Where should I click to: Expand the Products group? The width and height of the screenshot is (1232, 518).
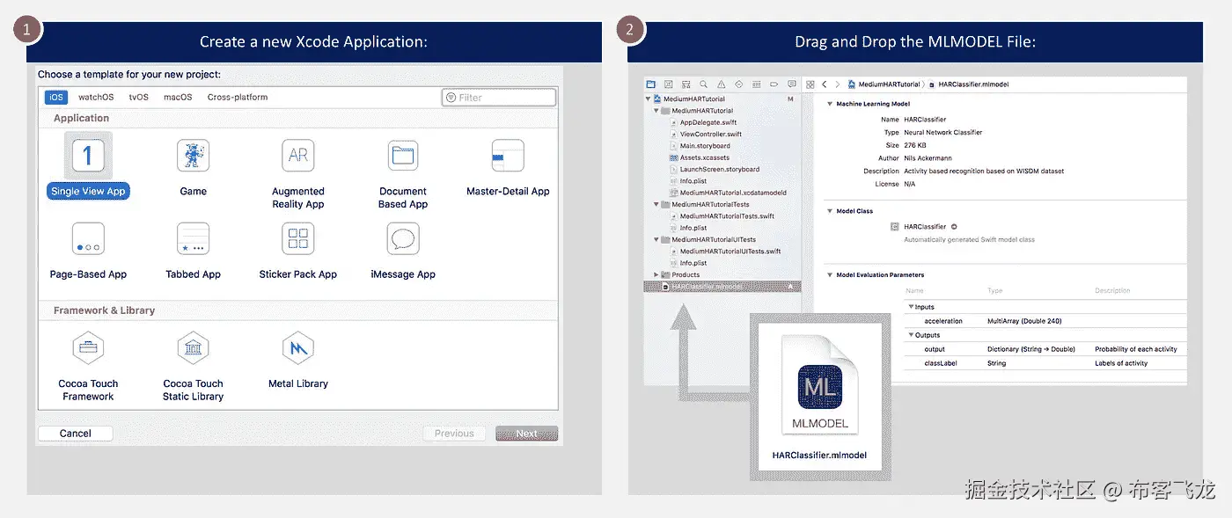pyautogui.click(x=656, y=274)
